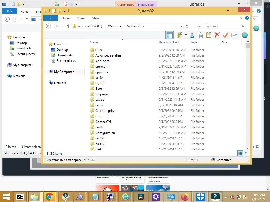The image size is (270, 202).
Task: Switch to large icons view in System32
Action: tap(246, 153)
